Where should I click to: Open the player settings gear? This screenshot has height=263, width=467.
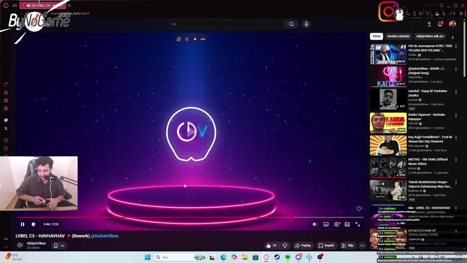click(336, 224)
